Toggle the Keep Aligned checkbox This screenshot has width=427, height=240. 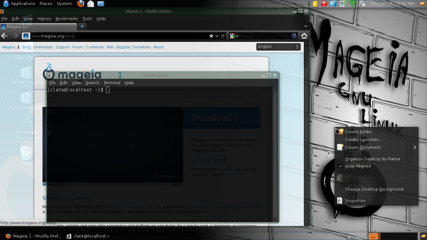pyautogui.click(x=341, y=166)
